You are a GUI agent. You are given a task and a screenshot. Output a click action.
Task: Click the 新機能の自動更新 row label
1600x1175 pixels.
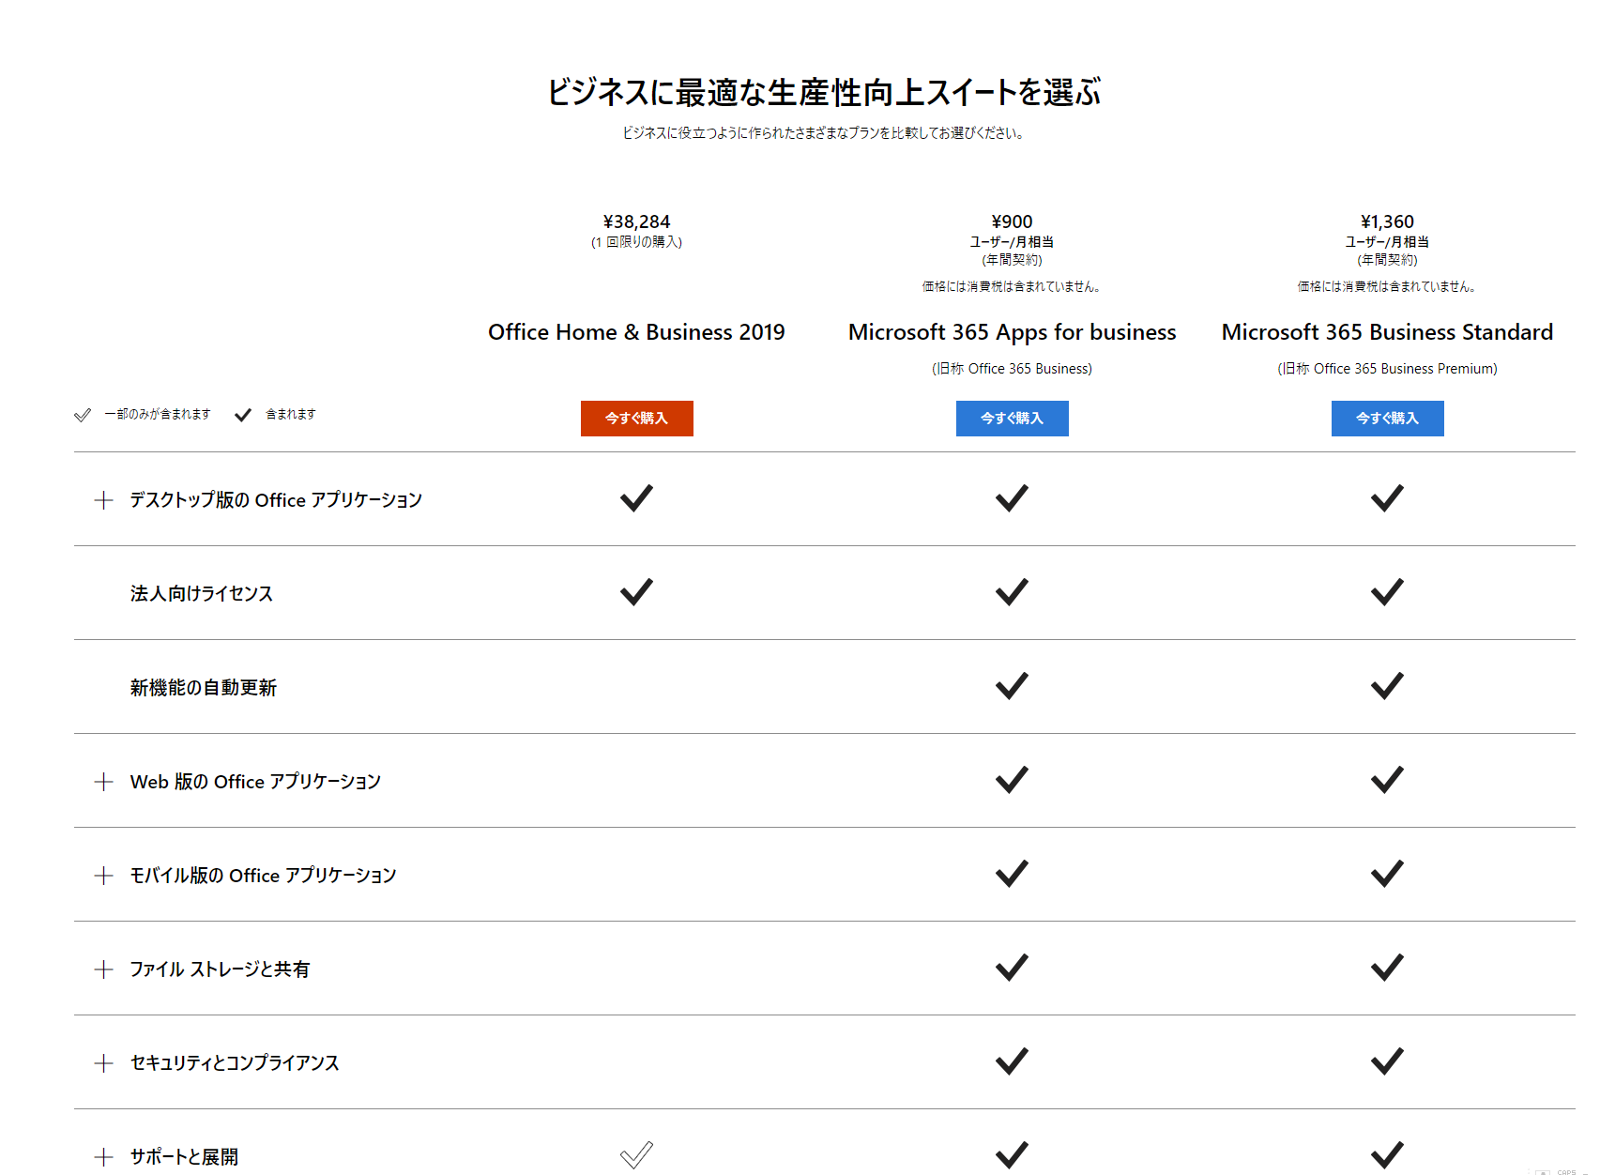204,688
